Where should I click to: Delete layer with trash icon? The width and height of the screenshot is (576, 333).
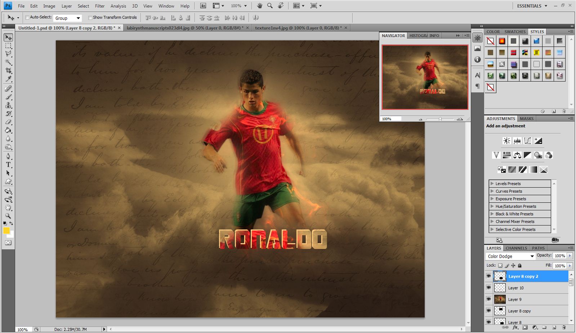click(564, 328)
